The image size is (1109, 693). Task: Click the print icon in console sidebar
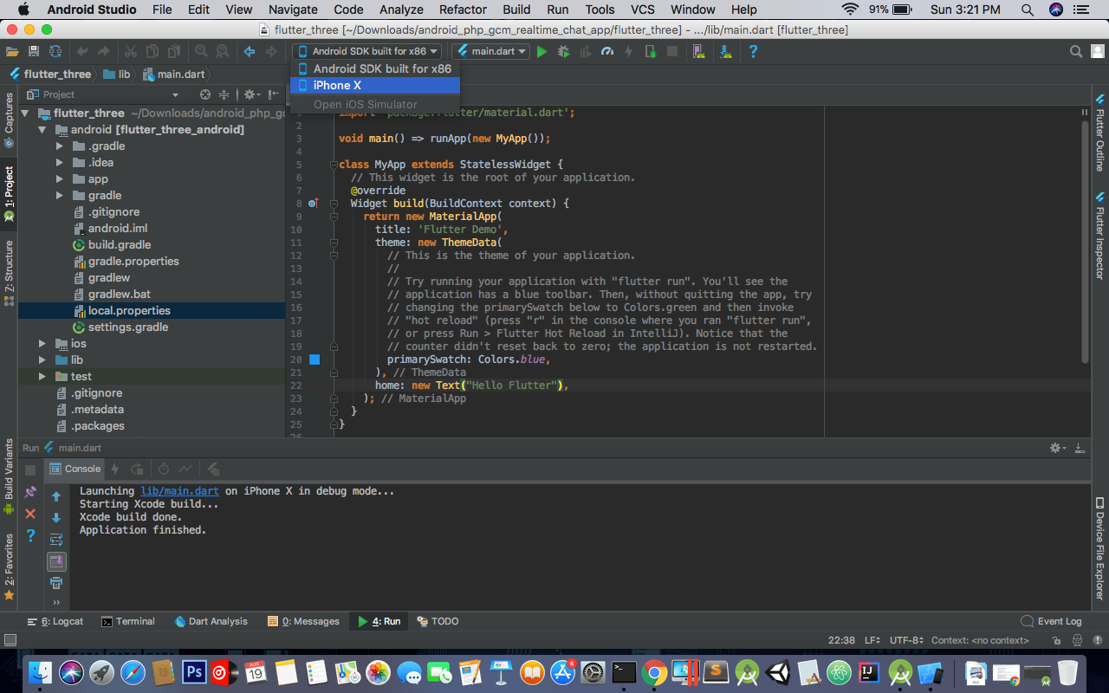pyautogui.click(x=56, y=583)
